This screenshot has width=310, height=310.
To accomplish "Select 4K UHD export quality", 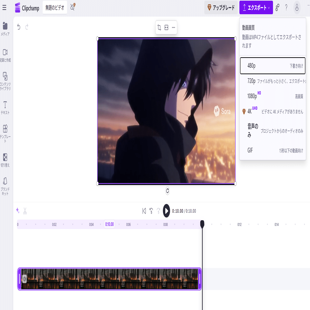I will [x=273, y=111].
